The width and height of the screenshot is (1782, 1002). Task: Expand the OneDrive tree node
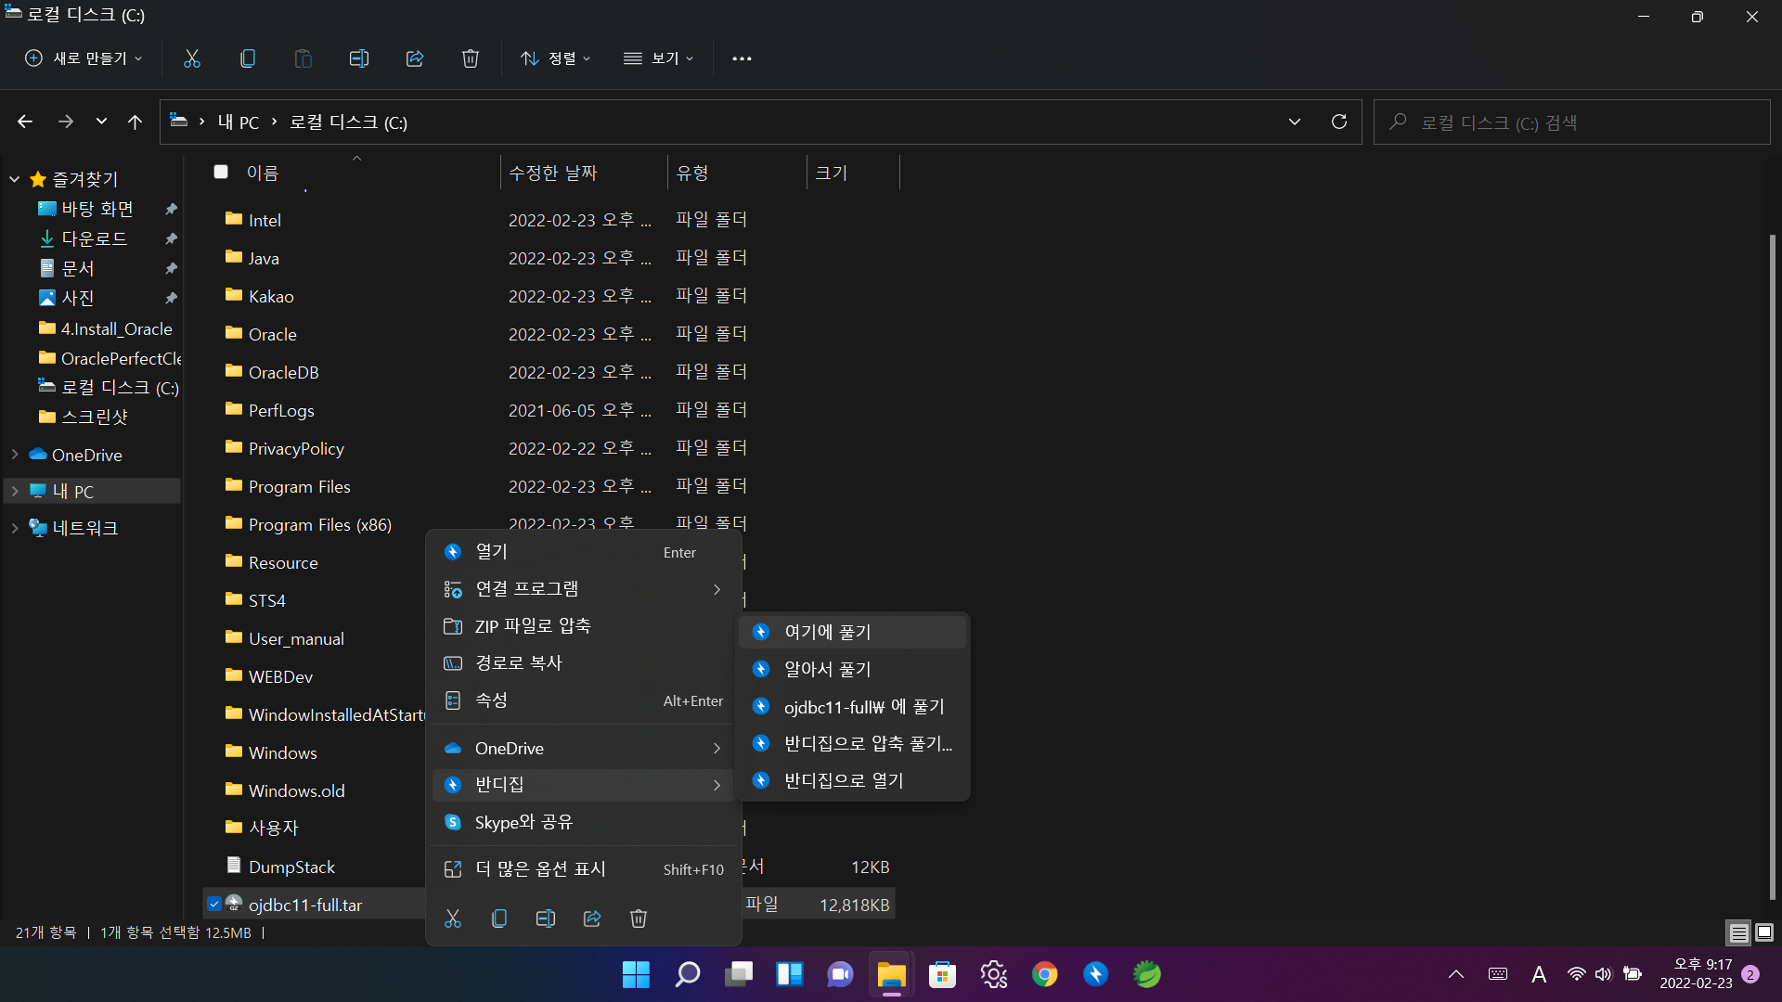click(15, 455)
